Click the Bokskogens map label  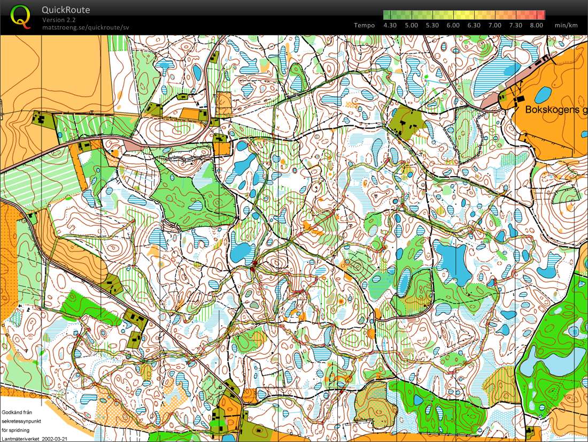(556, 110)
